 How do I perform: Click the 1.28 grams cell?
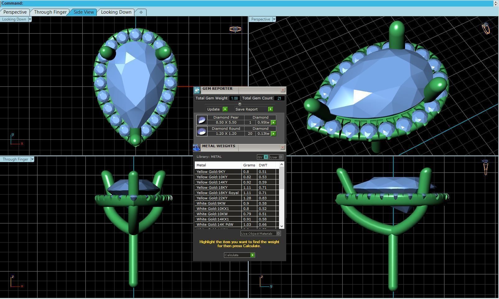tap(249, 198)
